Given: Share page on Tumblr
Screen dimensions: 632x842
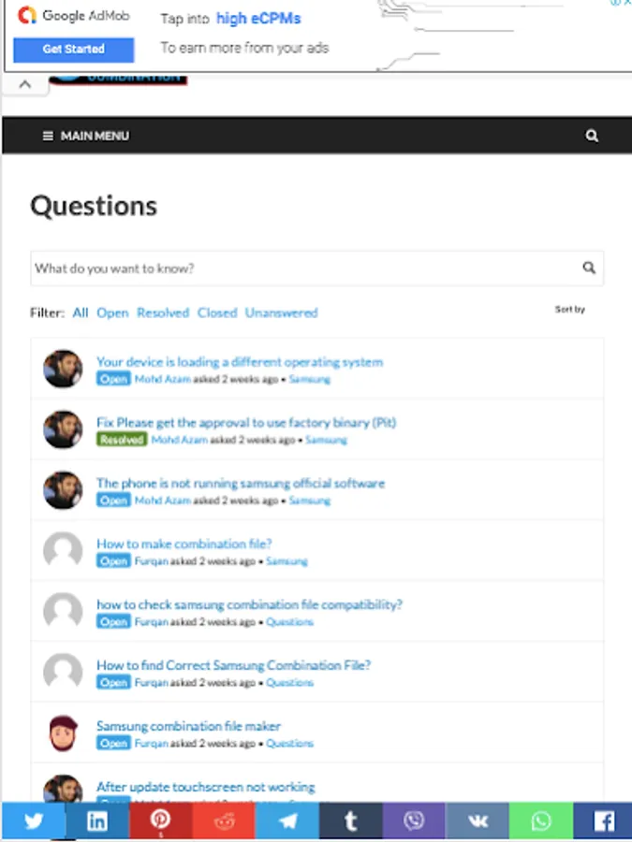Looking at the screenshot, I should tap(350, 821).
